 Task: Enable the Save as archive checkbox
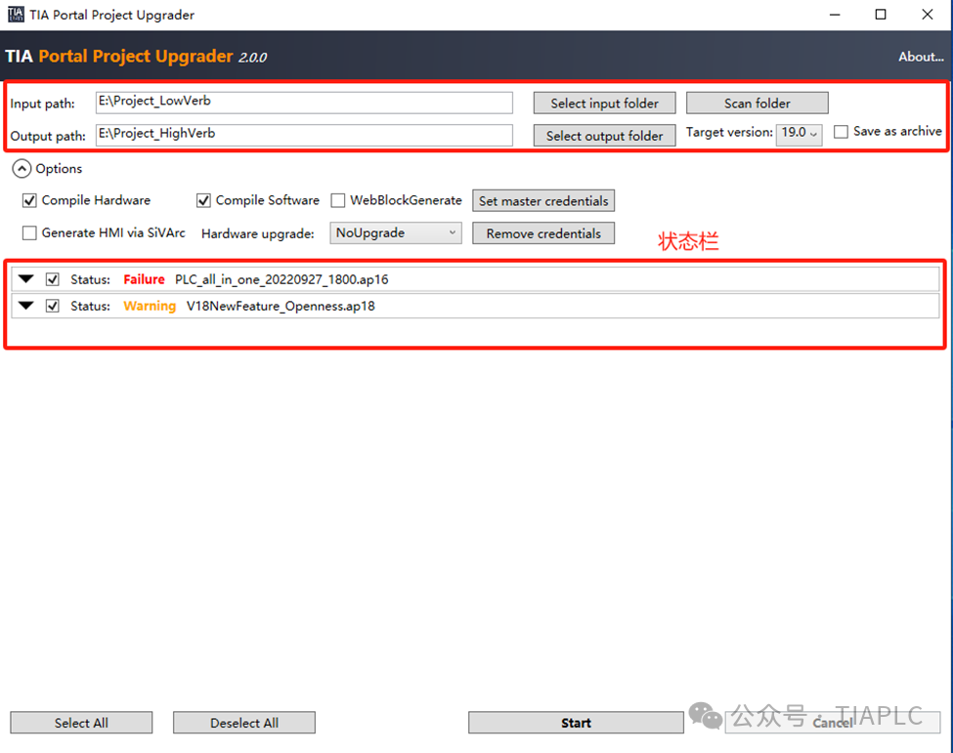841,132
